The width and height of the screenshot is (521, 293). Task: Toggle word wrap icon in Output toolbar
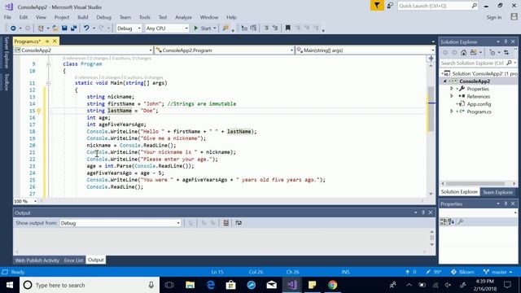(239, 223)
